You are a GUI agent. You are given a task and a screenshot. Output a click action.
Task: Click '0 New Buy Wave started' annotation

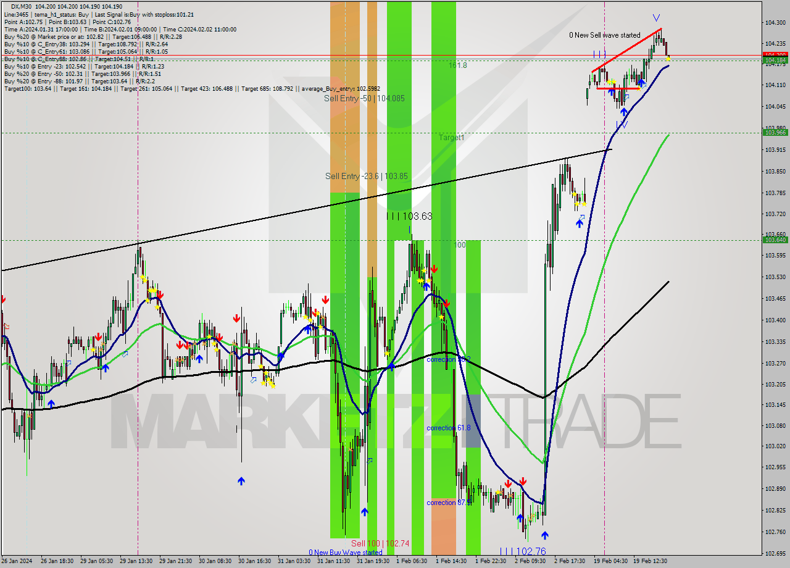[x=346, y=553]
